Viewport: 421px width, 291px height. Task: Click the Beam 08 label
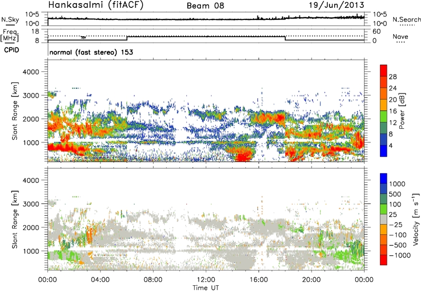[x=205, y=6]
